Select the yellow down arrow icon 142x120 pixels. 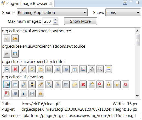(109, 84)
